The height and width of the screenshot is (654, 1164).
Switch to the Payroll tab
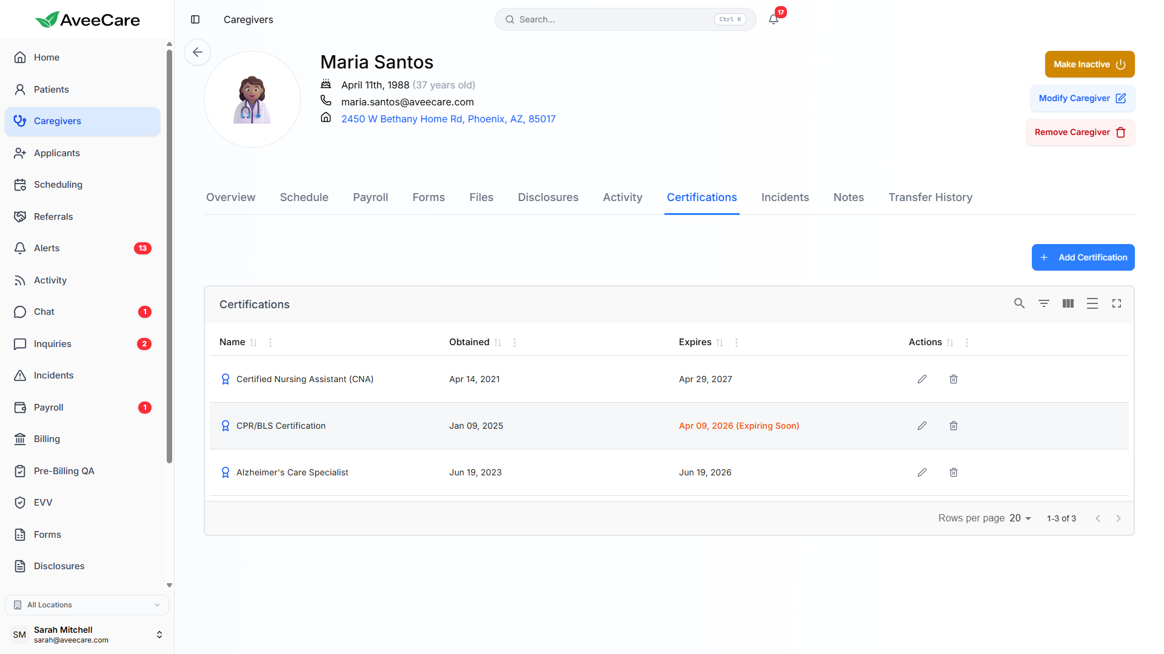370,197
